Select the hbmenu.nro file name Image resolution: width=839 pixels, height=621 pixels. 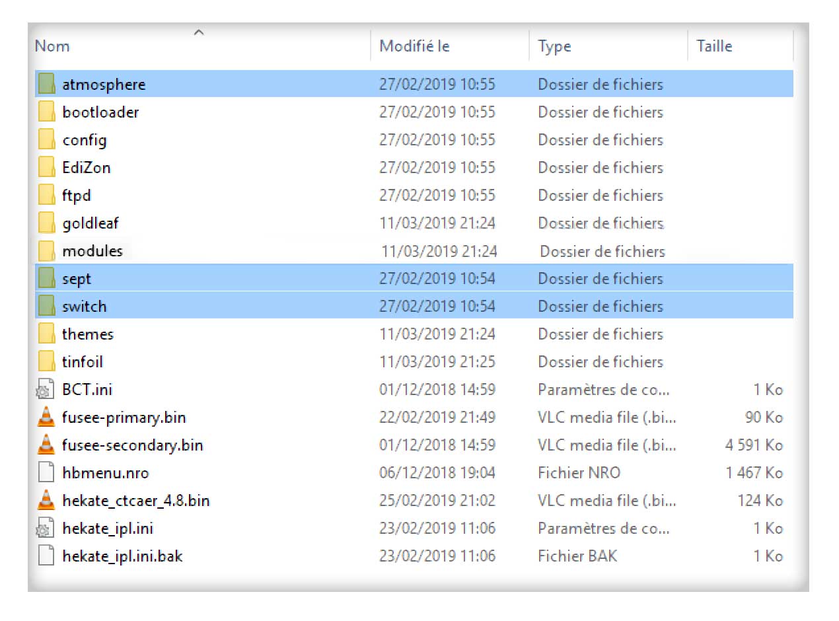coord(106,473)
